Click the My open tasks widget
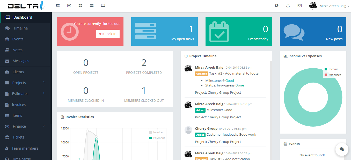 164,32
